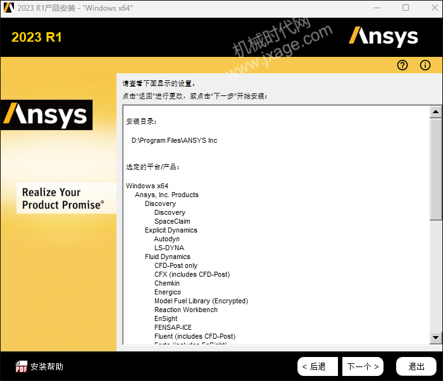Select the SpaceClaim entry
Viewport: 443px width, 381px height.
click(172, 221)
